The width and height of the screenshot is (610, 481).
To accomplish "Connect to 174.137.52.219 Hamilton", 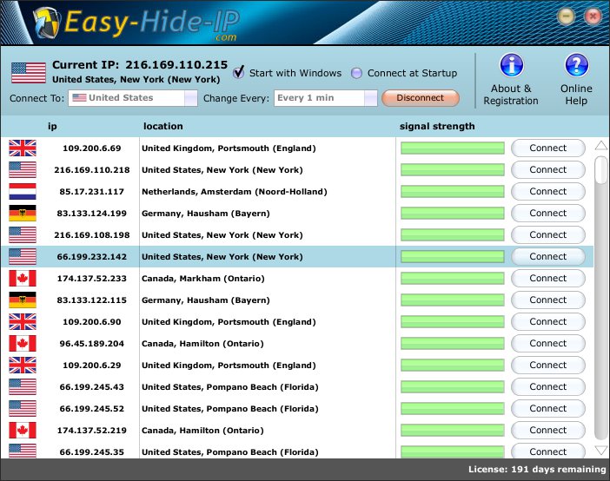I will (547, 431).
